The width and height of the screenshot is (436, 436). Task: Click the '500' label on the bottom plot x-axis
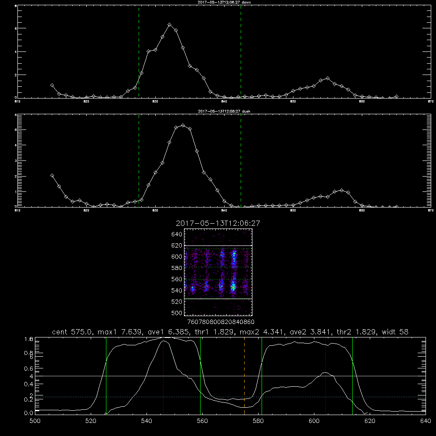tap(35, 421)
